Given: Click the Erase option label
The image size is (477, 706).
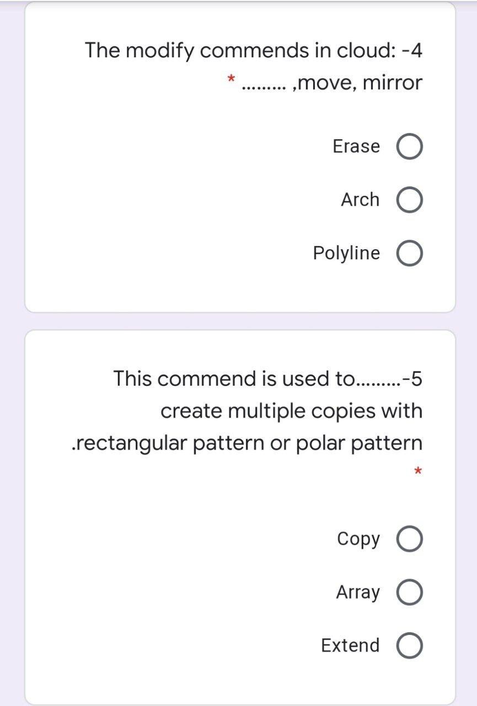Looking at the screenshot, I should (356, 146).
